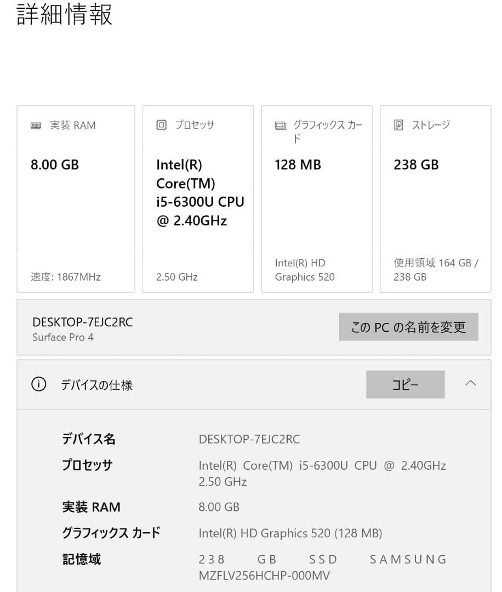This screenshot has width=502, height=592.
Task: Click the RAM card showing 8.00 GB
Action: [x=76, y=198]
